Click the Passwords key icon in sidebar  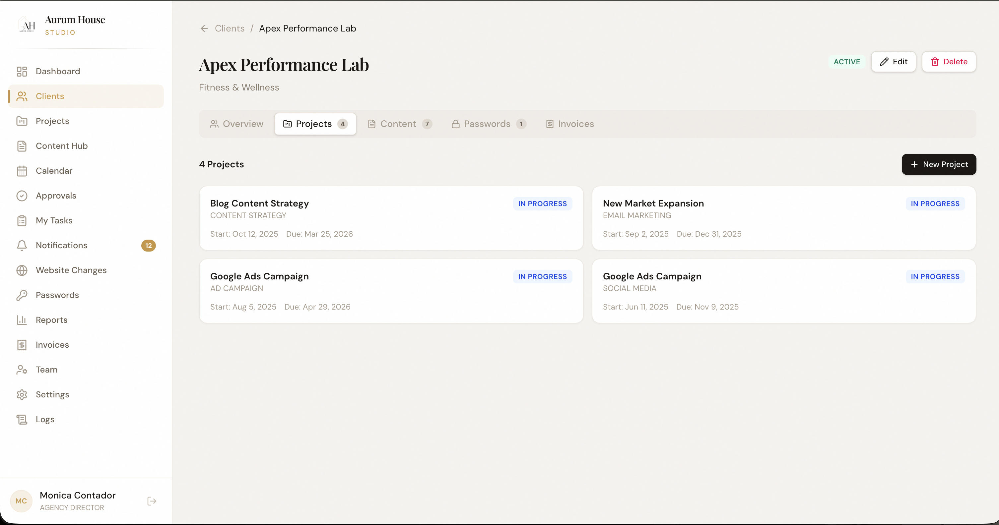(22, 295)
